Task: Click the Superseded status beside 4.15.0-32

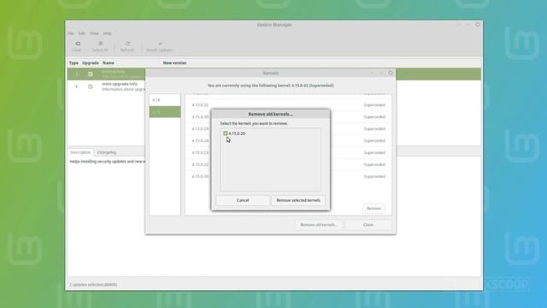Action: point(374,104)
